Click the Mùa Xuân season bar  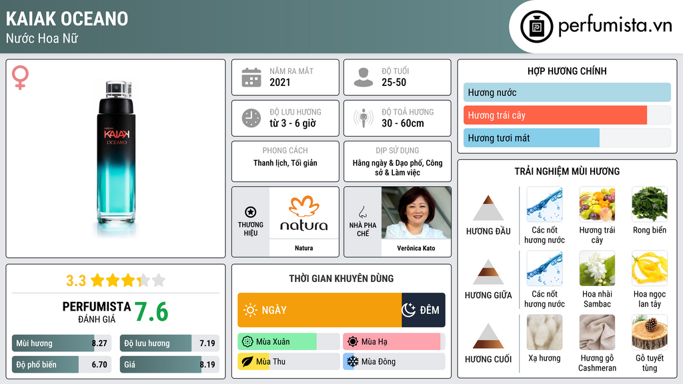tap(288, 342)
